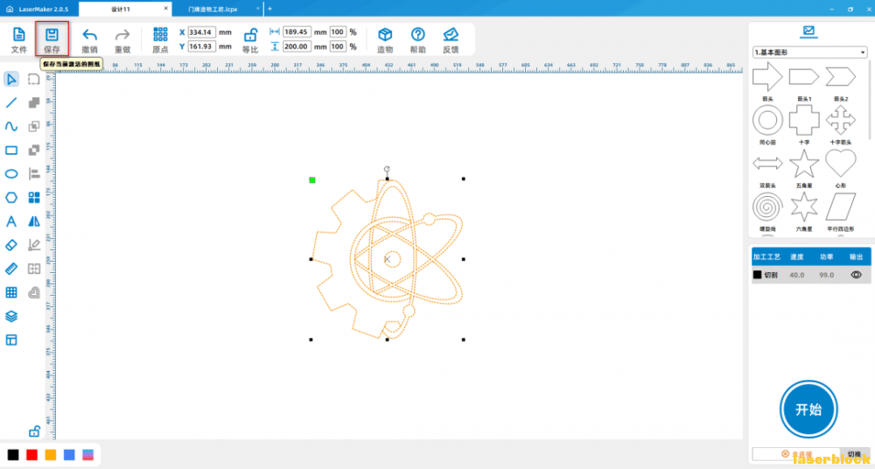Click the four-squares arrange icon
The height and width of the screenshot is (469, 875).
(x=34, y=198)
